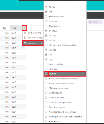The width and height of the screenshot is (104, 124).
Task: Check the Affectation column checkbox
Action: pos(46,69)
